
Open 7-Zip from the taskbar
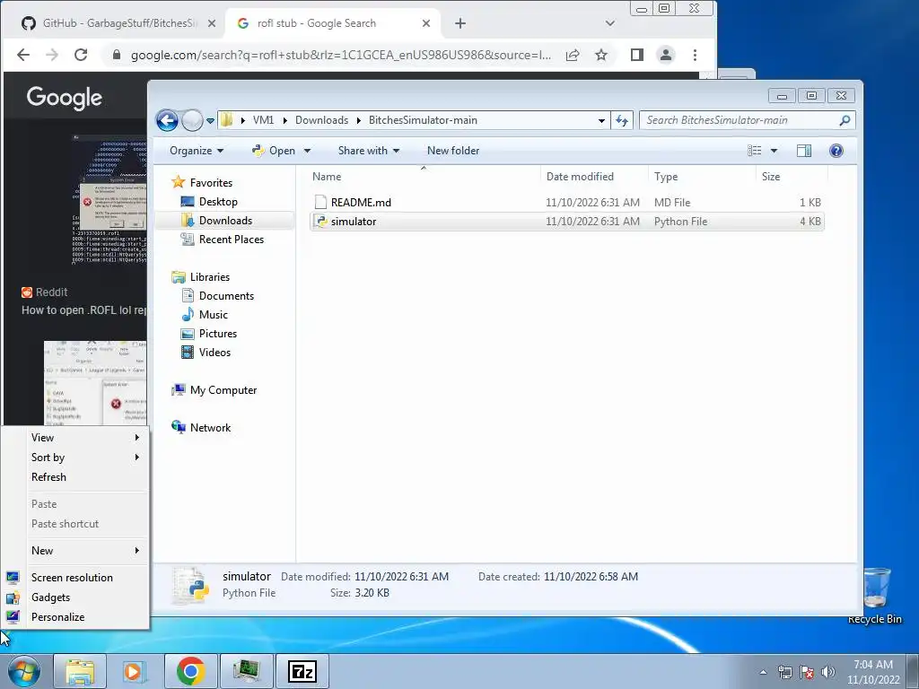[302, 671]
